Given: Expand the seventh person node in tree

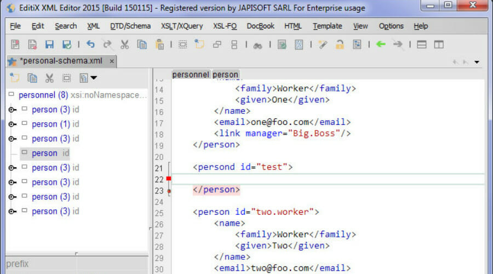Looking at the screenshot, I should [x=12, y=197].
